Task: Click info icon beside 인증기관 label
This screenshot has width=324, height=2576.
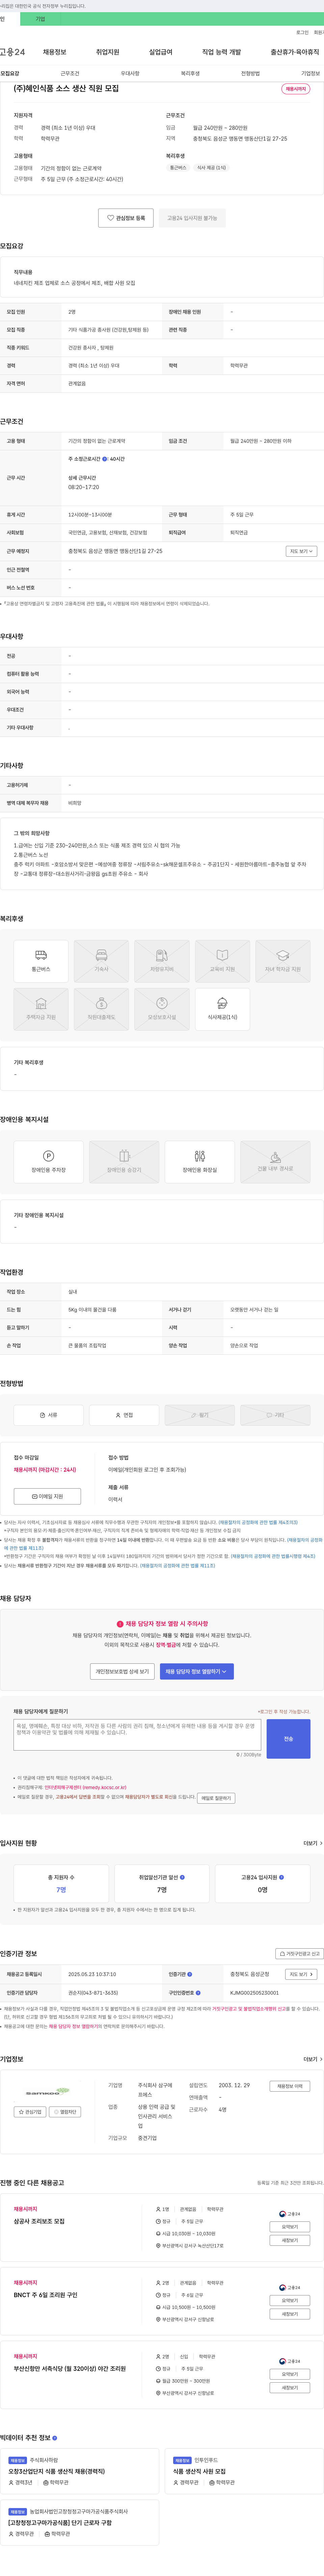Action: (x=190, y=1974)
